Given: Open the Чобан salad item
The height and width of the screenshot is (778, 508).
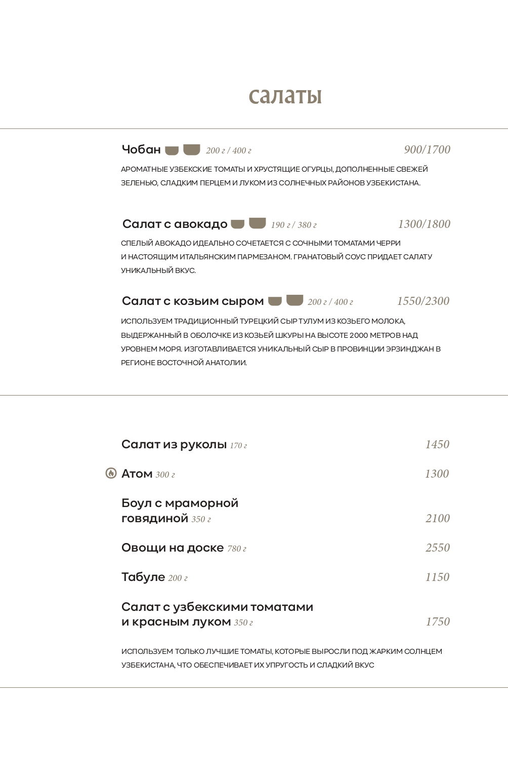Looking at the screenshot, I should 141,149.
